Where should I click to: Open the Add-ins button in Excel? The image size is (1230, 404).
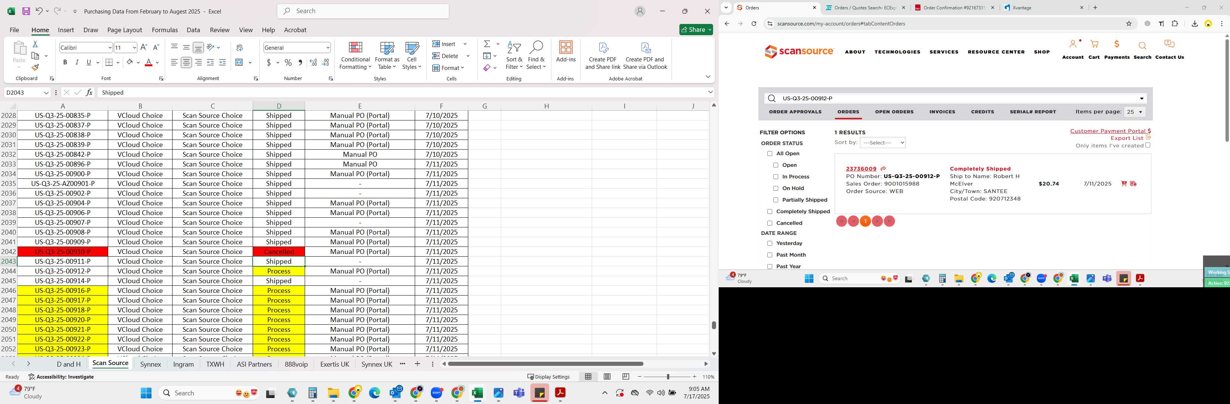[x=566, y=52]
